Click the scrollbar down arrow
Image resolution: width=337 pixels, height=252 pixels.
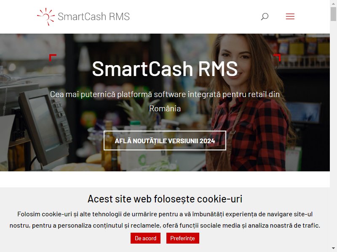coord(333,249)
